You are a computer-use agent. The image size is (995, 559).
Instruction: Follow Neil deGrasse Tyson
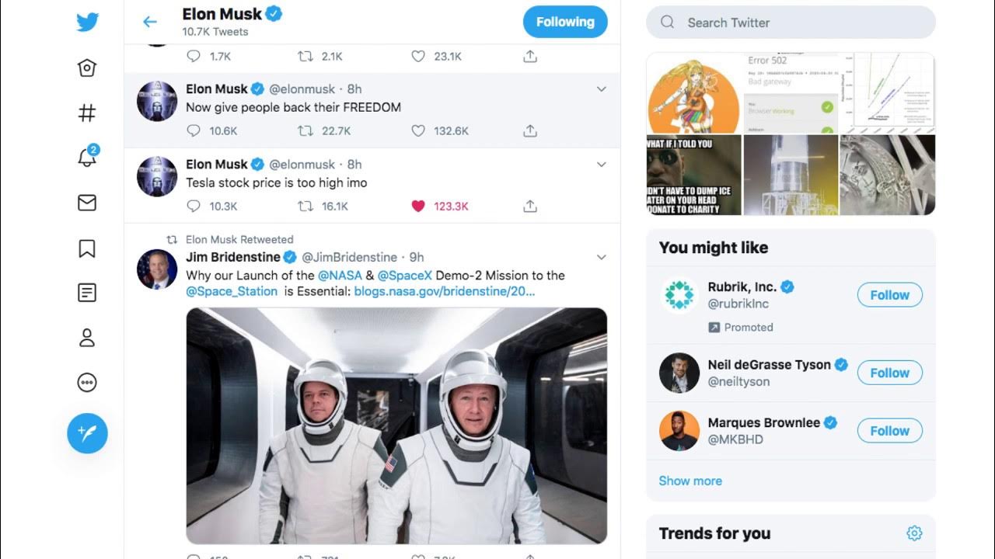tap(889, 373)
